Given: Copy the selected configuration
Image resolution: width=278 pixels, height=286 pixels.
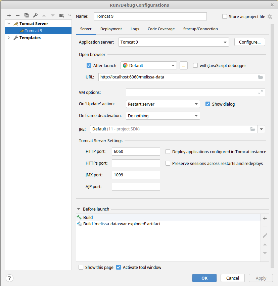Looking at the screenshot, I should coord(27,15).
